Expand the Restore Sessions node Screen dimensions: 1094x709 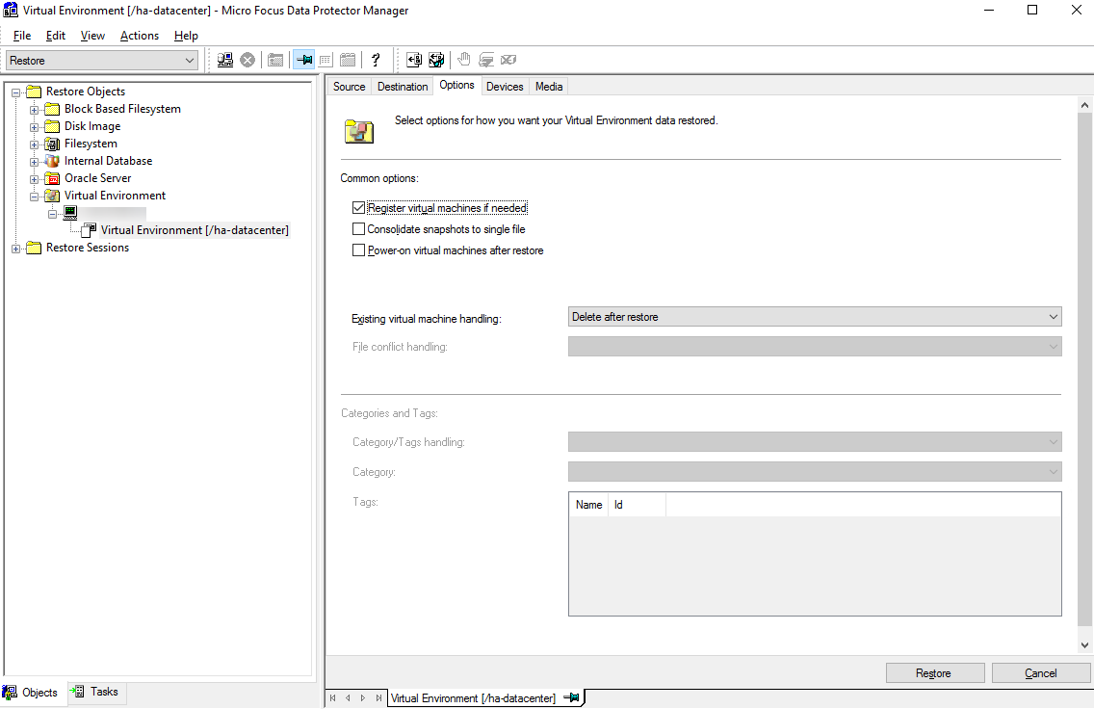click(x=15, y=249)
